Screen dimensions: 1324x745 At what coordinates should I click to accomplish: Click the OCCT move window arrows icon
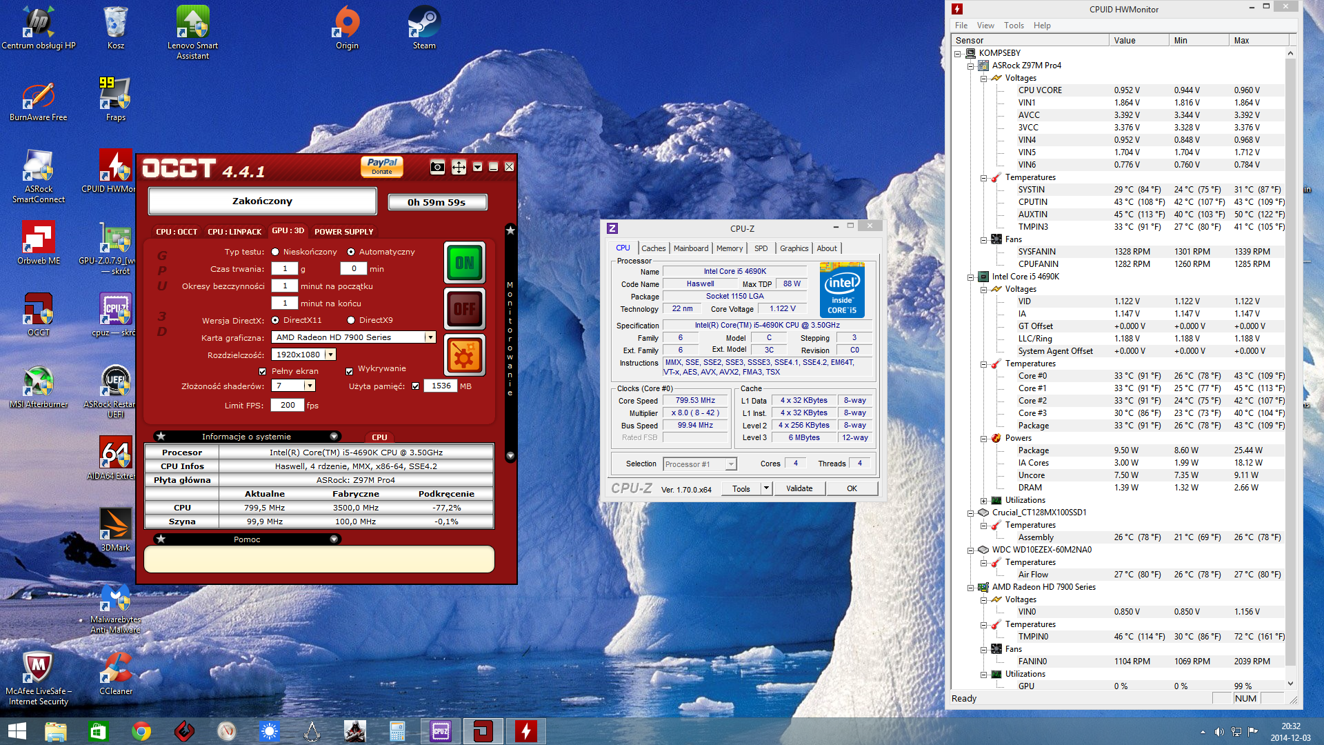pyautogui.click(x=459, y=167)
